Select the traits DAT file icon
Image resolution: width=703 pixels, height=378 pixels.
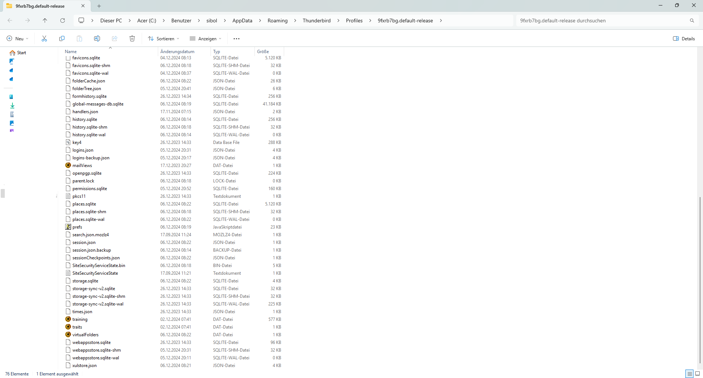pyautogui.click(x=68, y=327)
